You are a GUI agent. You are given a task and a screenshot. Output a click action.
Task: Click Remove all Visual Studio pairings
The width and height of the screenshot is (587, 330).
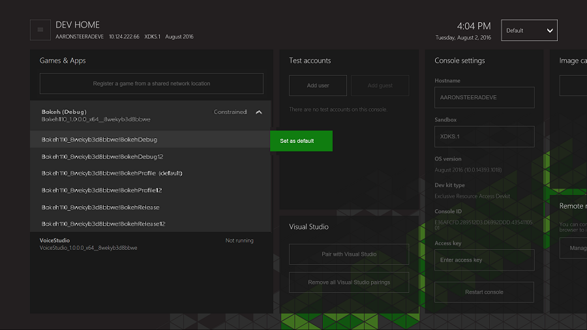tap(349, 282)
